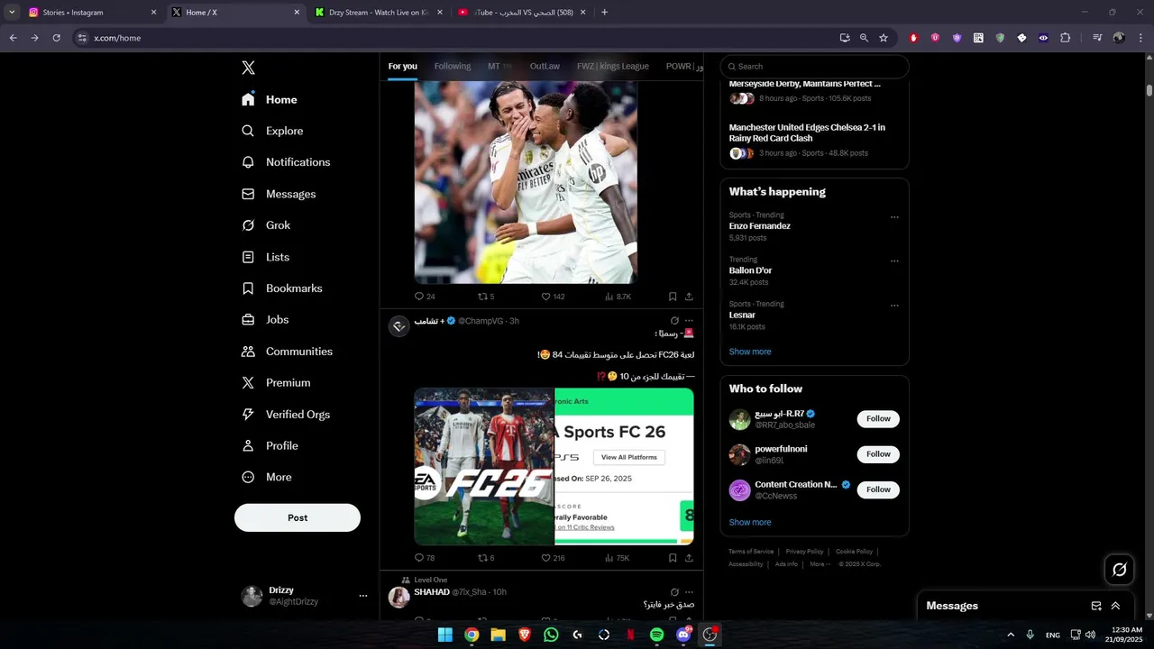Click the Post button
This screenshot has height=649, width=1154.
pos(298,517)
